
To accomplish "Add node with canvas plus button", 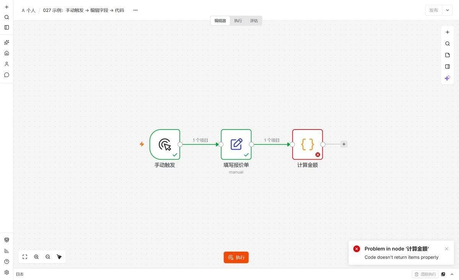I will click(x=448, y=32).
